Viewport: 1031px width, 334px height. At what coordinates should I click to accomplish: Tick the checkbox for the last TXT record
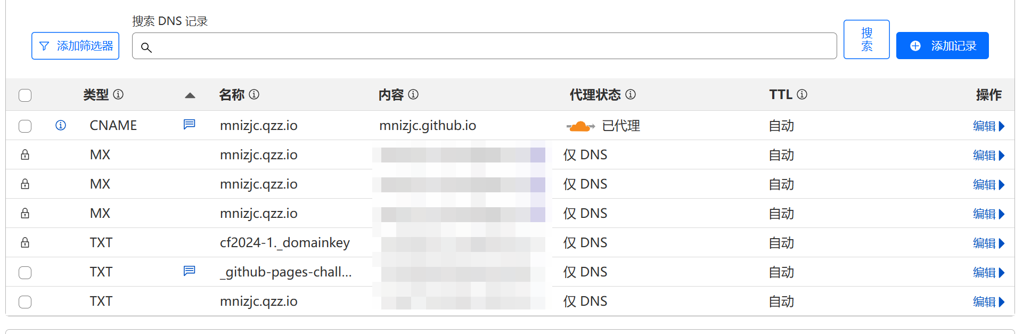pos(25,302)
